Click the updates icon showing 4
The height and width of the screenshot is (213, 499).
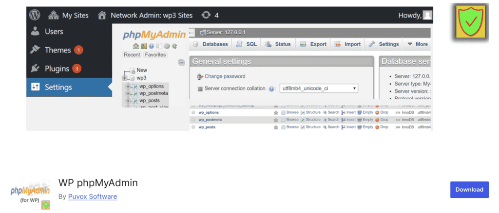tap(210, 15)
